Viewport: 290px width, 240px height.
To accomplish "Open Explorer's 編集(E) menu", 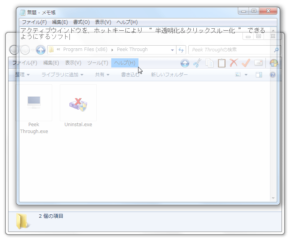I will 51,63.
